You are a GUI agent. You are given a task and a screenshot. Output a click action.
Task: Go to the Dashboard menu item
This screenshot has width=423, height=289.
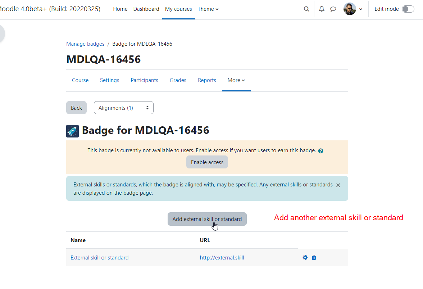click(x=146, y=9)
